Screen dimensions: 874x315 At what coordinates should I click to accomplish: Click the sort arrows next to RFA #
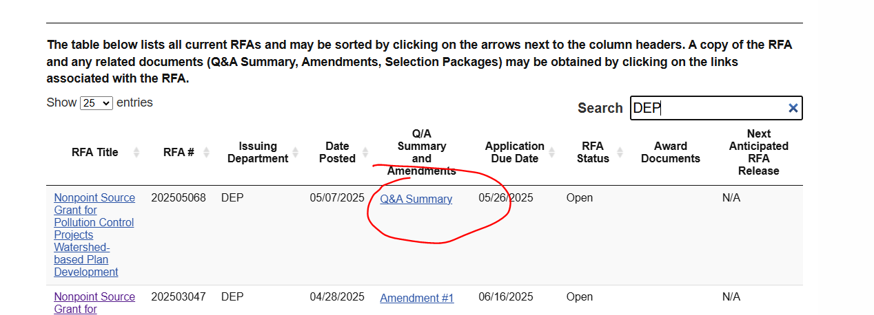click(206, 152)
